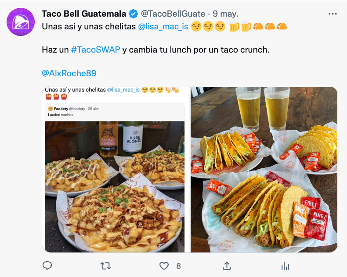Viewport: 347px width, 277px height.
Task: Open the @AlxRoche89 mention
Action: [69, 73]
